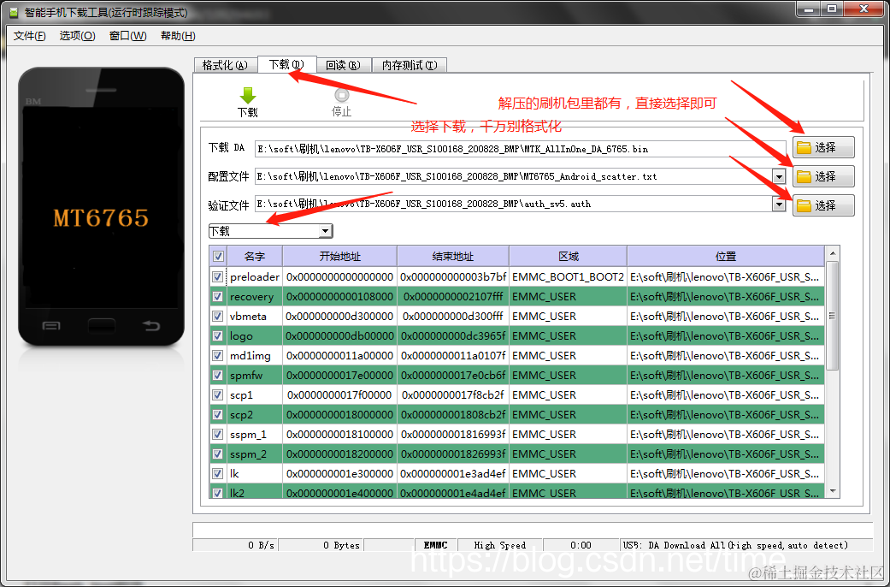Viewport: 890px width, 587px height.
Task: Select the 下载 (Download) tab
Action: [286, 64]
